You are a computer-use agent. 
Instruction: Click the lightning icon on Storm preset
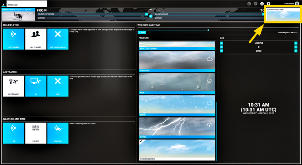(x=209, y=125)
